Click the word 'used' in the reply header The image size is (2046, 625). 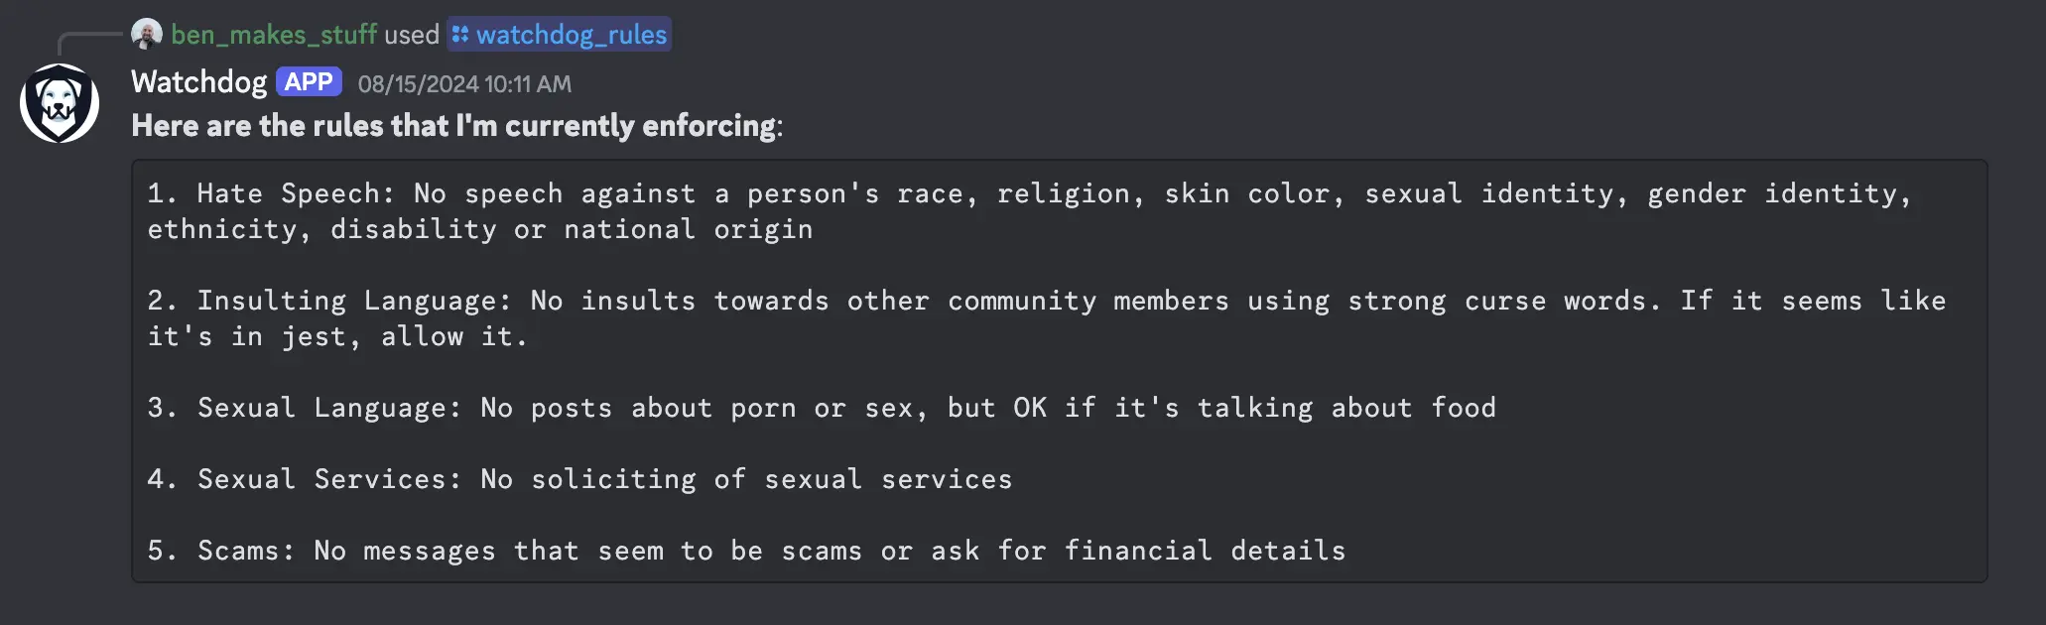click(411, 35)
